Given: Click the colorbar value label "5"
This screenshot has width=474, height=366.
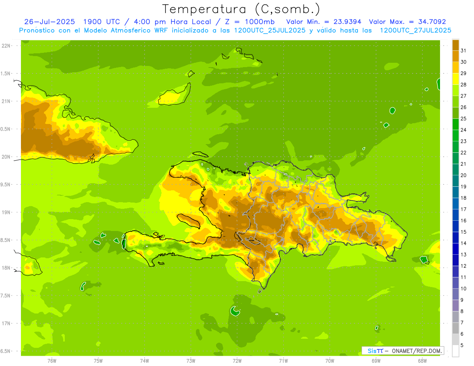Looking at the screenshot, I should click(x=463, y=345).
